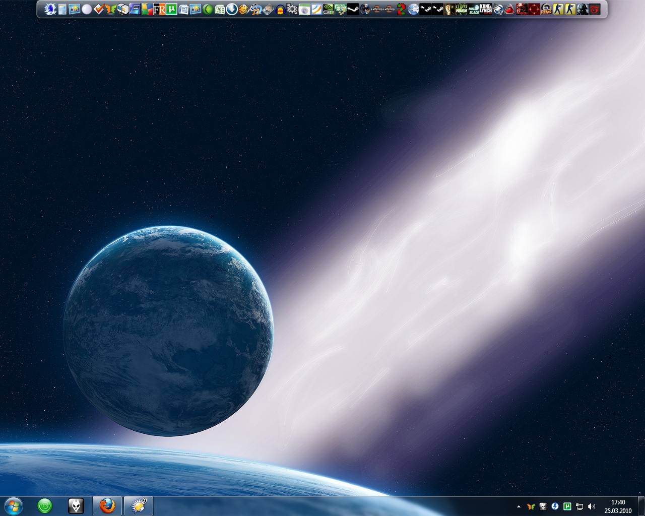Open the blue globe icon in the dock
This screenshot has height=516, width=645.
pyautogui.click(x=413, y=9)
